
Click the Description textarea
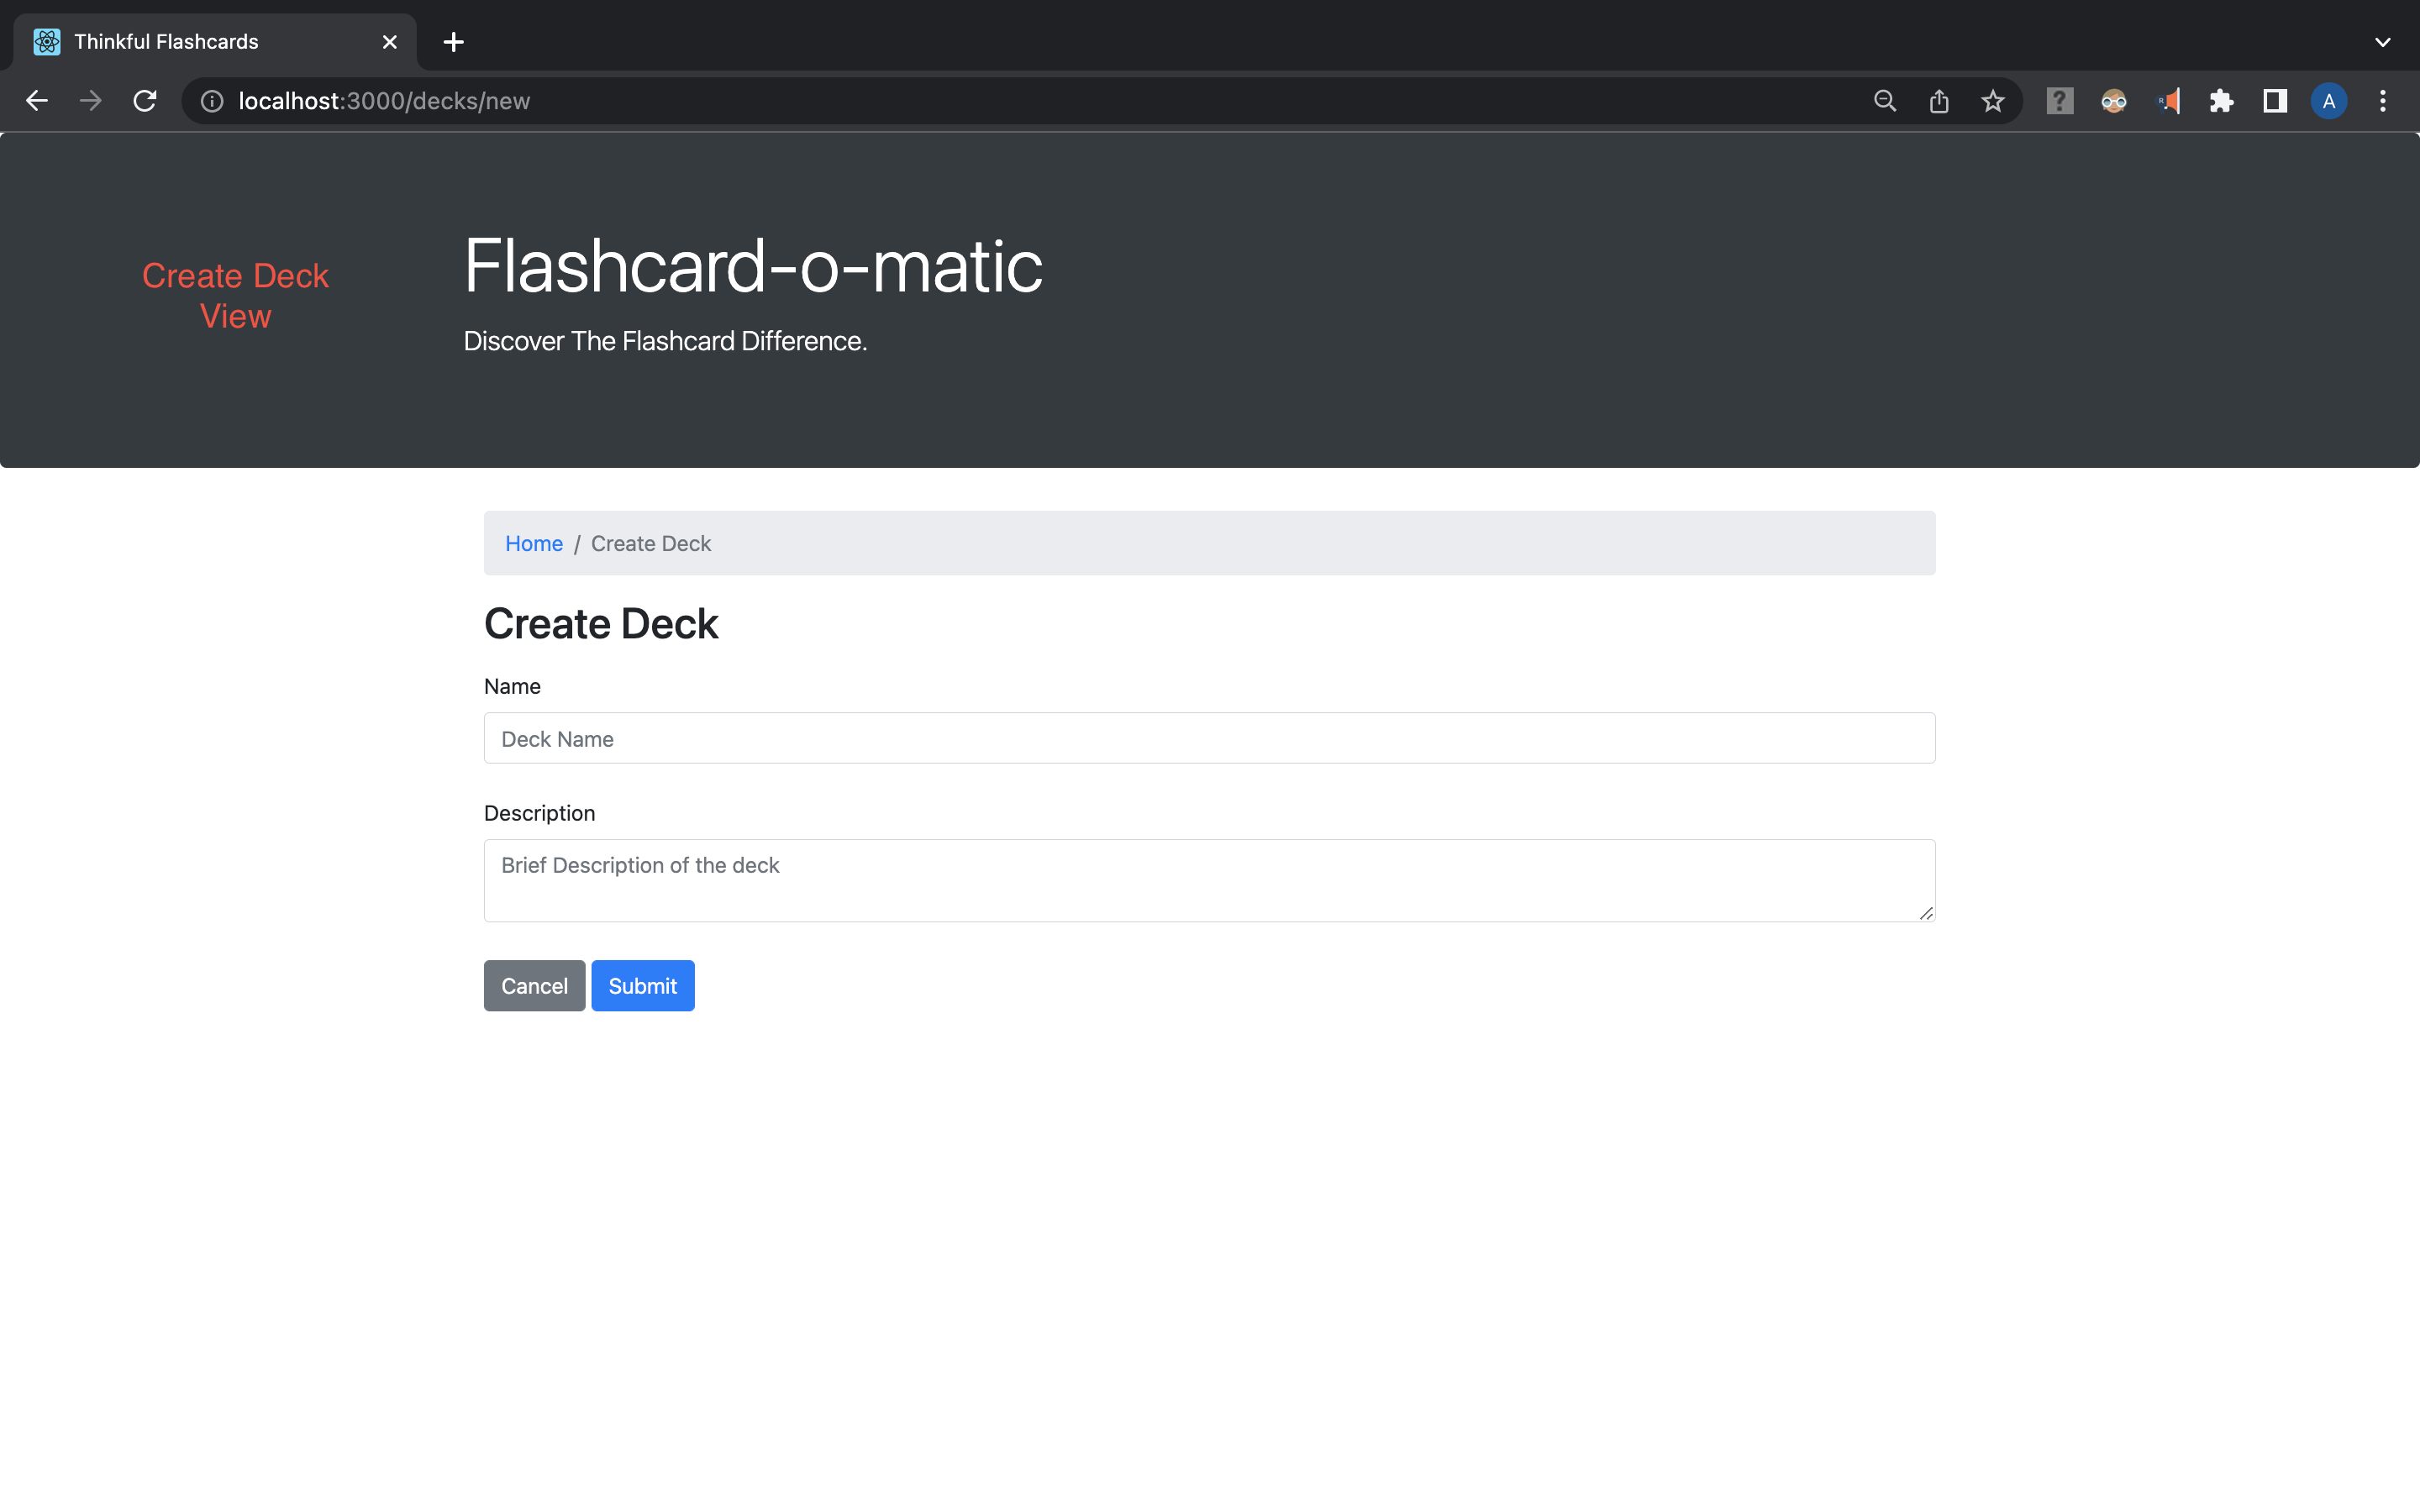1209,880
